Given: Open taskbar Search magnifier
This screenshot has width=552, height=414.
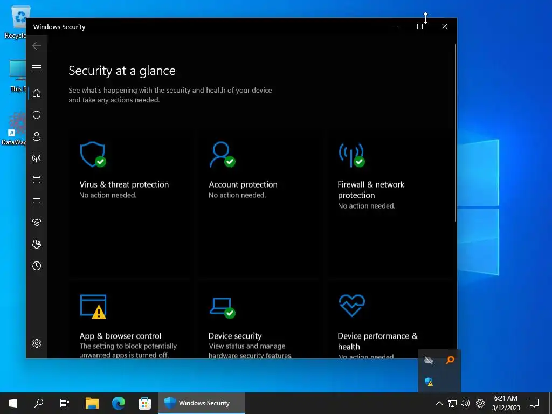Looking at the screenshot, I should 39,403.
